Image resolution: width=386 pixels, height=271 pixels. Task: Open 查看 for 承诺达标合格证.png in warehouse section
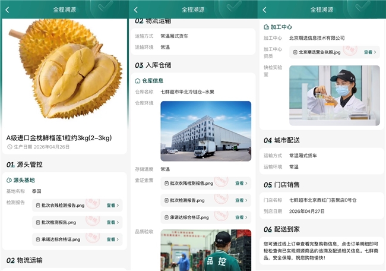[241, 217]
